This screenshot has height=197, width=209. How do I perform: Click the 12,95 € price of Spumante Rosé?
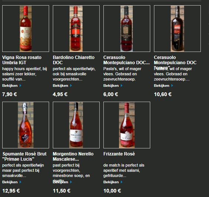point(11,191)
